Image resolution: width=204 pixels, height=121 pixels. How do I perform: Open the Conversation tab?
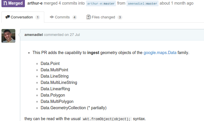(23, 17)
